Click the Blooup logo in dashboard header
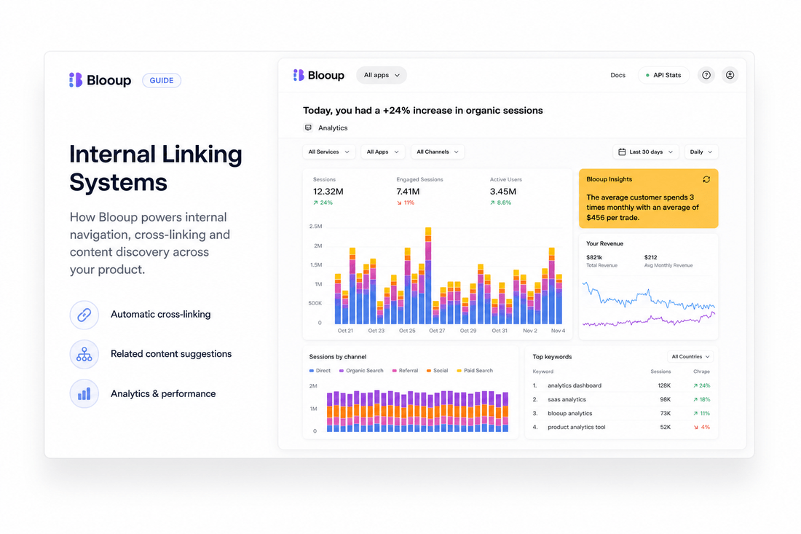Viewport: 801px width, 534px height. [x=319, y=75]
